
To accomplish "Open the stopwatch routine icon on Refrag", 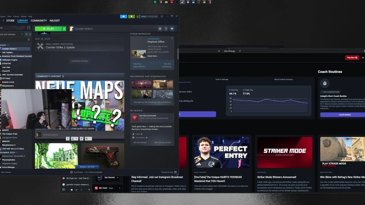I will click(x=325, y=83).
